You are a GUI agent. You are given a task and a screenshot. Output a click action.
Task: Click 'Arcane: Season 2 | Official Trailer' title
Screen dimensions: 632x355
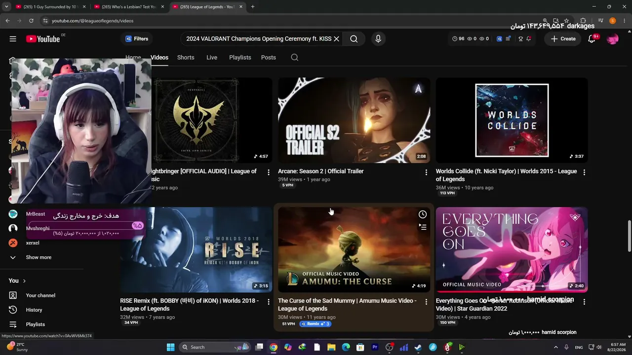[x=321, y=171]
